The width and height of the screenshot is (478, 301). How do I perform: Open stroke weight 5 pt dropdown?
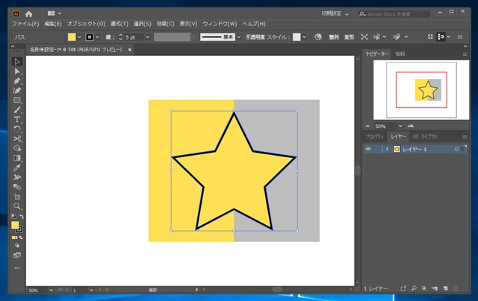[x=148, y=37]
